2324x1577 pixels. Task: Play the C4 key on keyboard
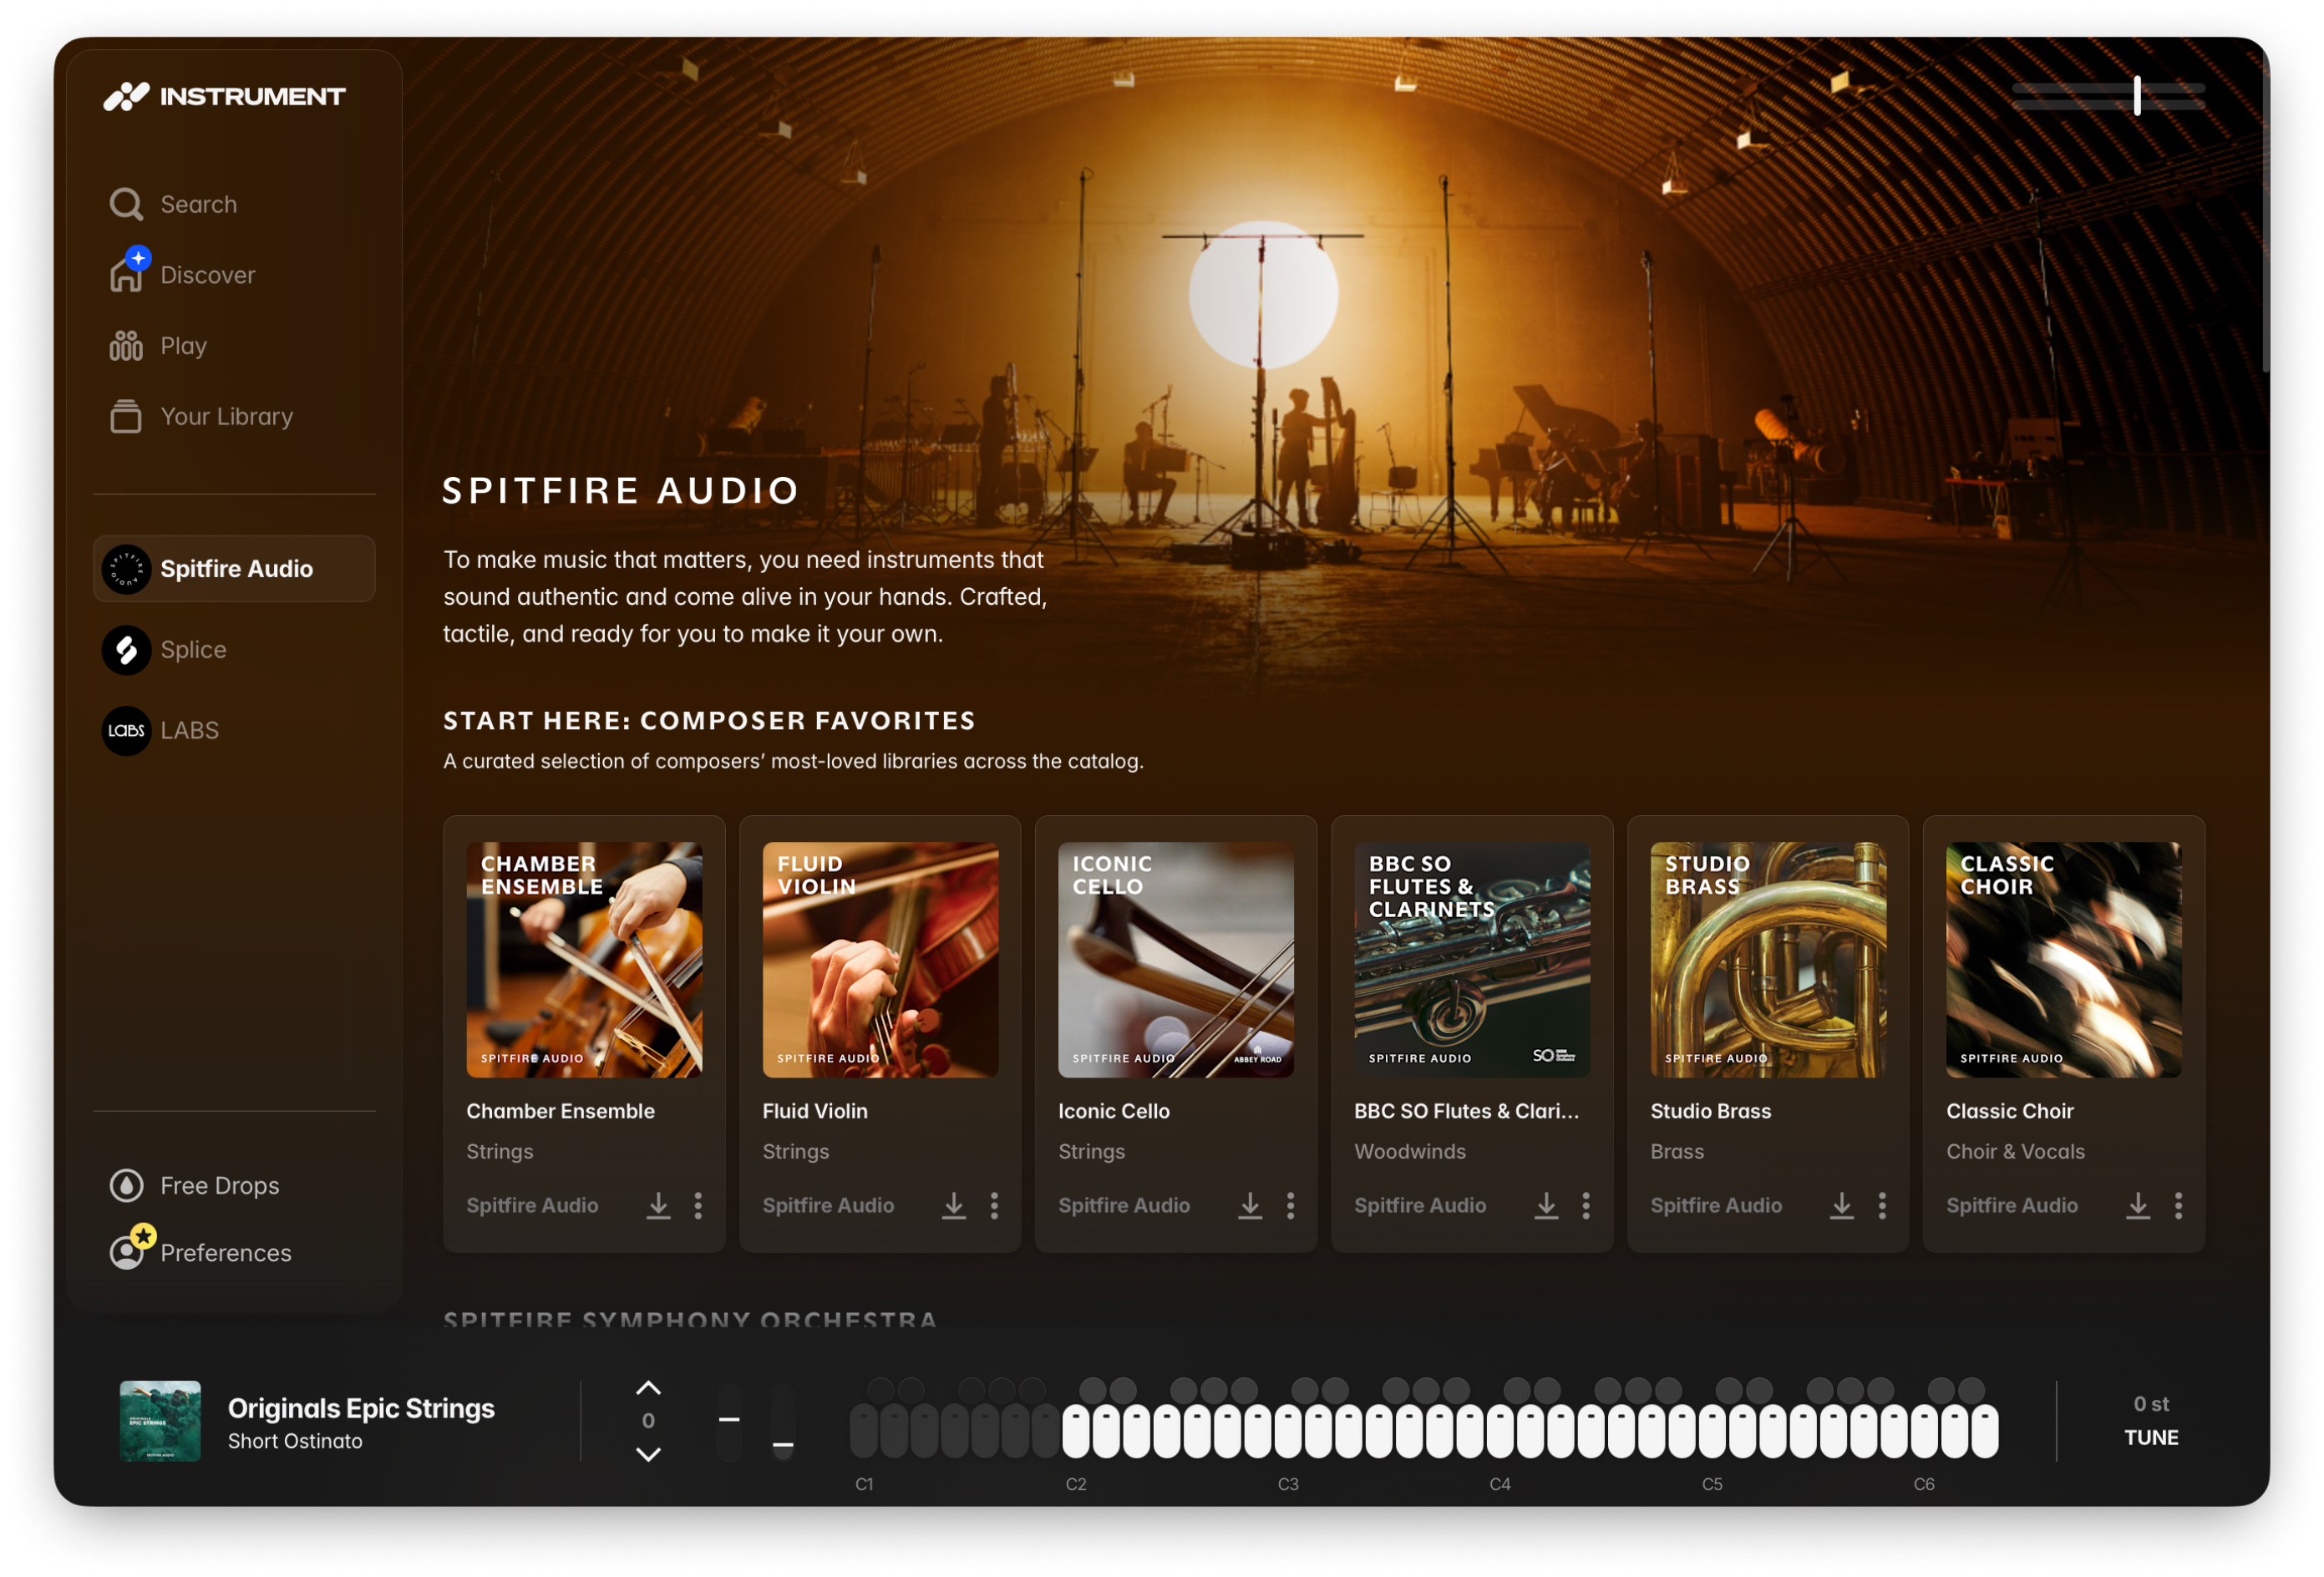pos(1500,1430)
